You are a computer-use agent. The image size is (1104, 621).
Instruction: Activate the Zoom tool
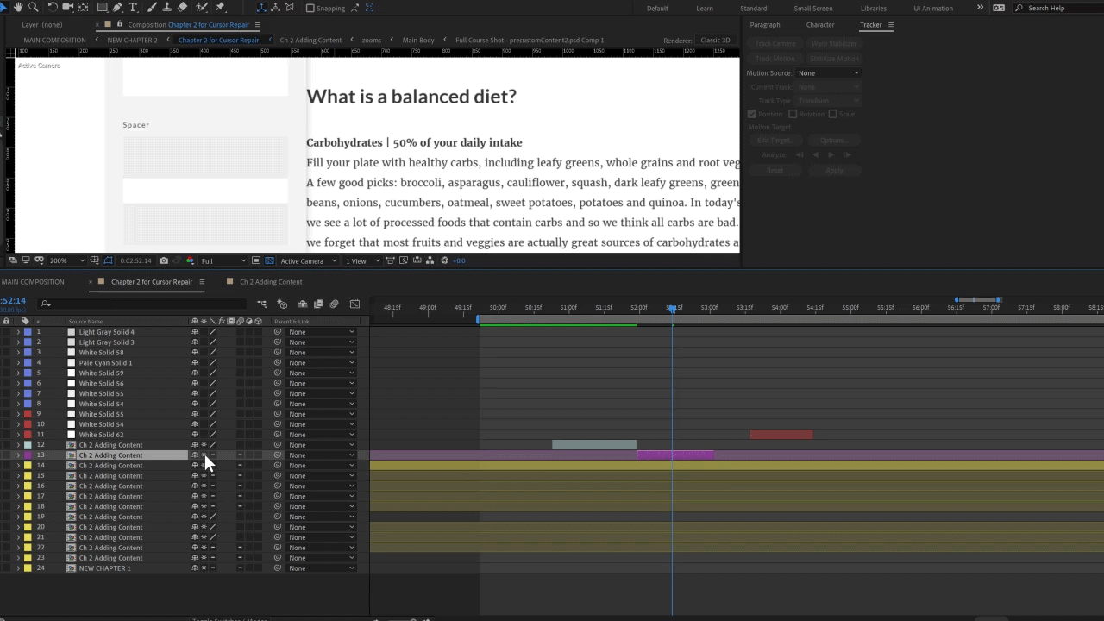31,8
